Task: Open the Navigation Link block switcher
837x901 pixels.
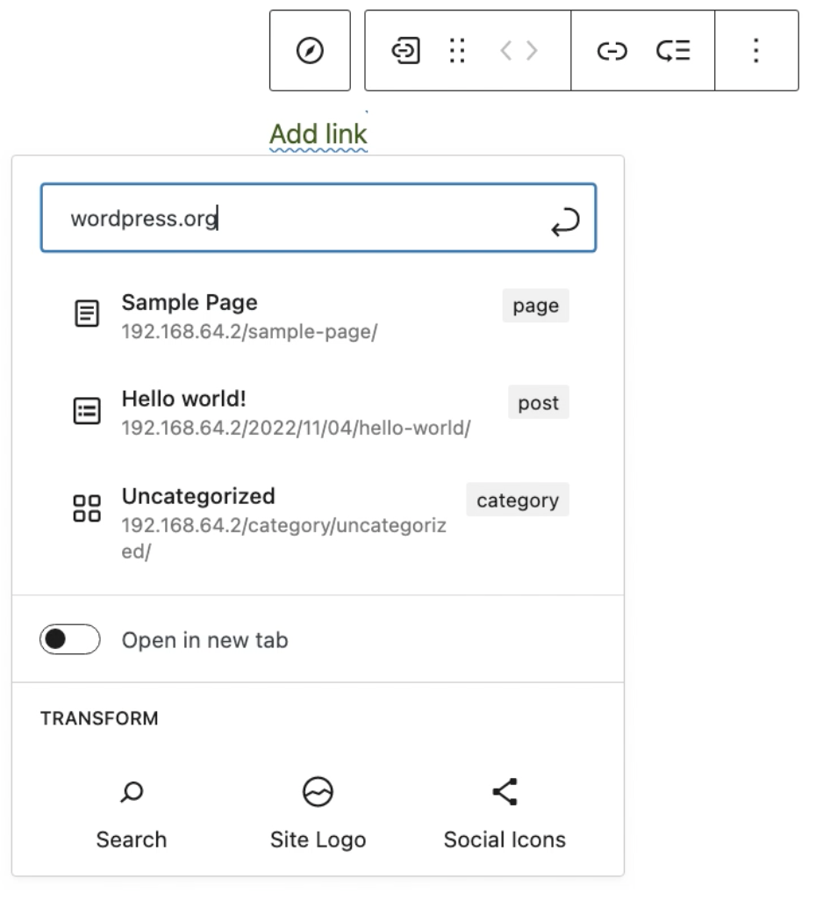Action: click(404, 50)
